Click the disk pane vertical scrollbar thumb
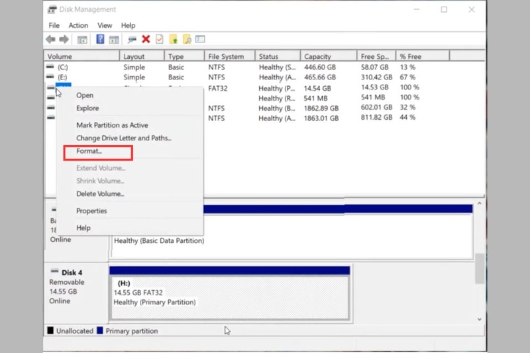530x353 pixels. [479, 268]
